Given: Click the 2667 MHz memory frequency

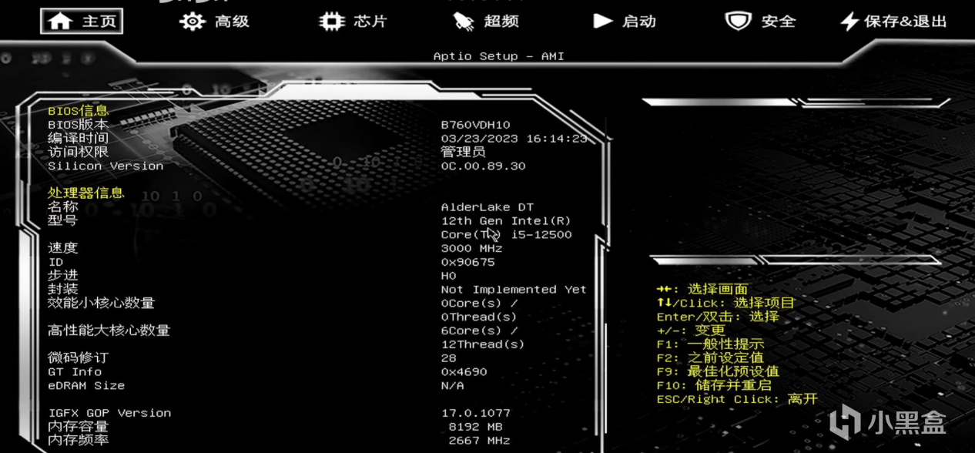Looking at the screenshot, I should click(479, 441).
